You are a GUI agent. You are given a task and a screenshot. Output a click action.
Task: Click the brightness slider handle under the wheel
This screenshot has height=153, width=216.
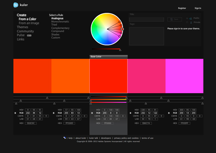pyautogui.click(x=120, y=50)
